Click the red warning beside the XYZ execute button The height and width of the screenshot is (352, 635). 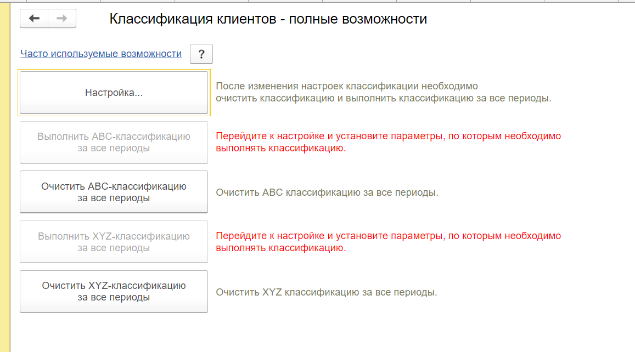[x=388, y=242]
